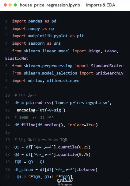Screen dimensions: 130x186
Task: Click 'StandardScaler' on line 6
Action: point(107,66)
